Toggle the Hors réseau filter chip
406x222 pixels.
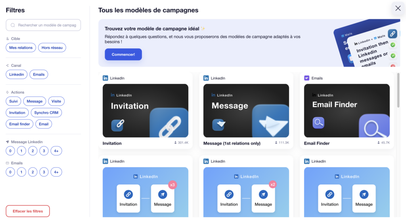point(52,47)
